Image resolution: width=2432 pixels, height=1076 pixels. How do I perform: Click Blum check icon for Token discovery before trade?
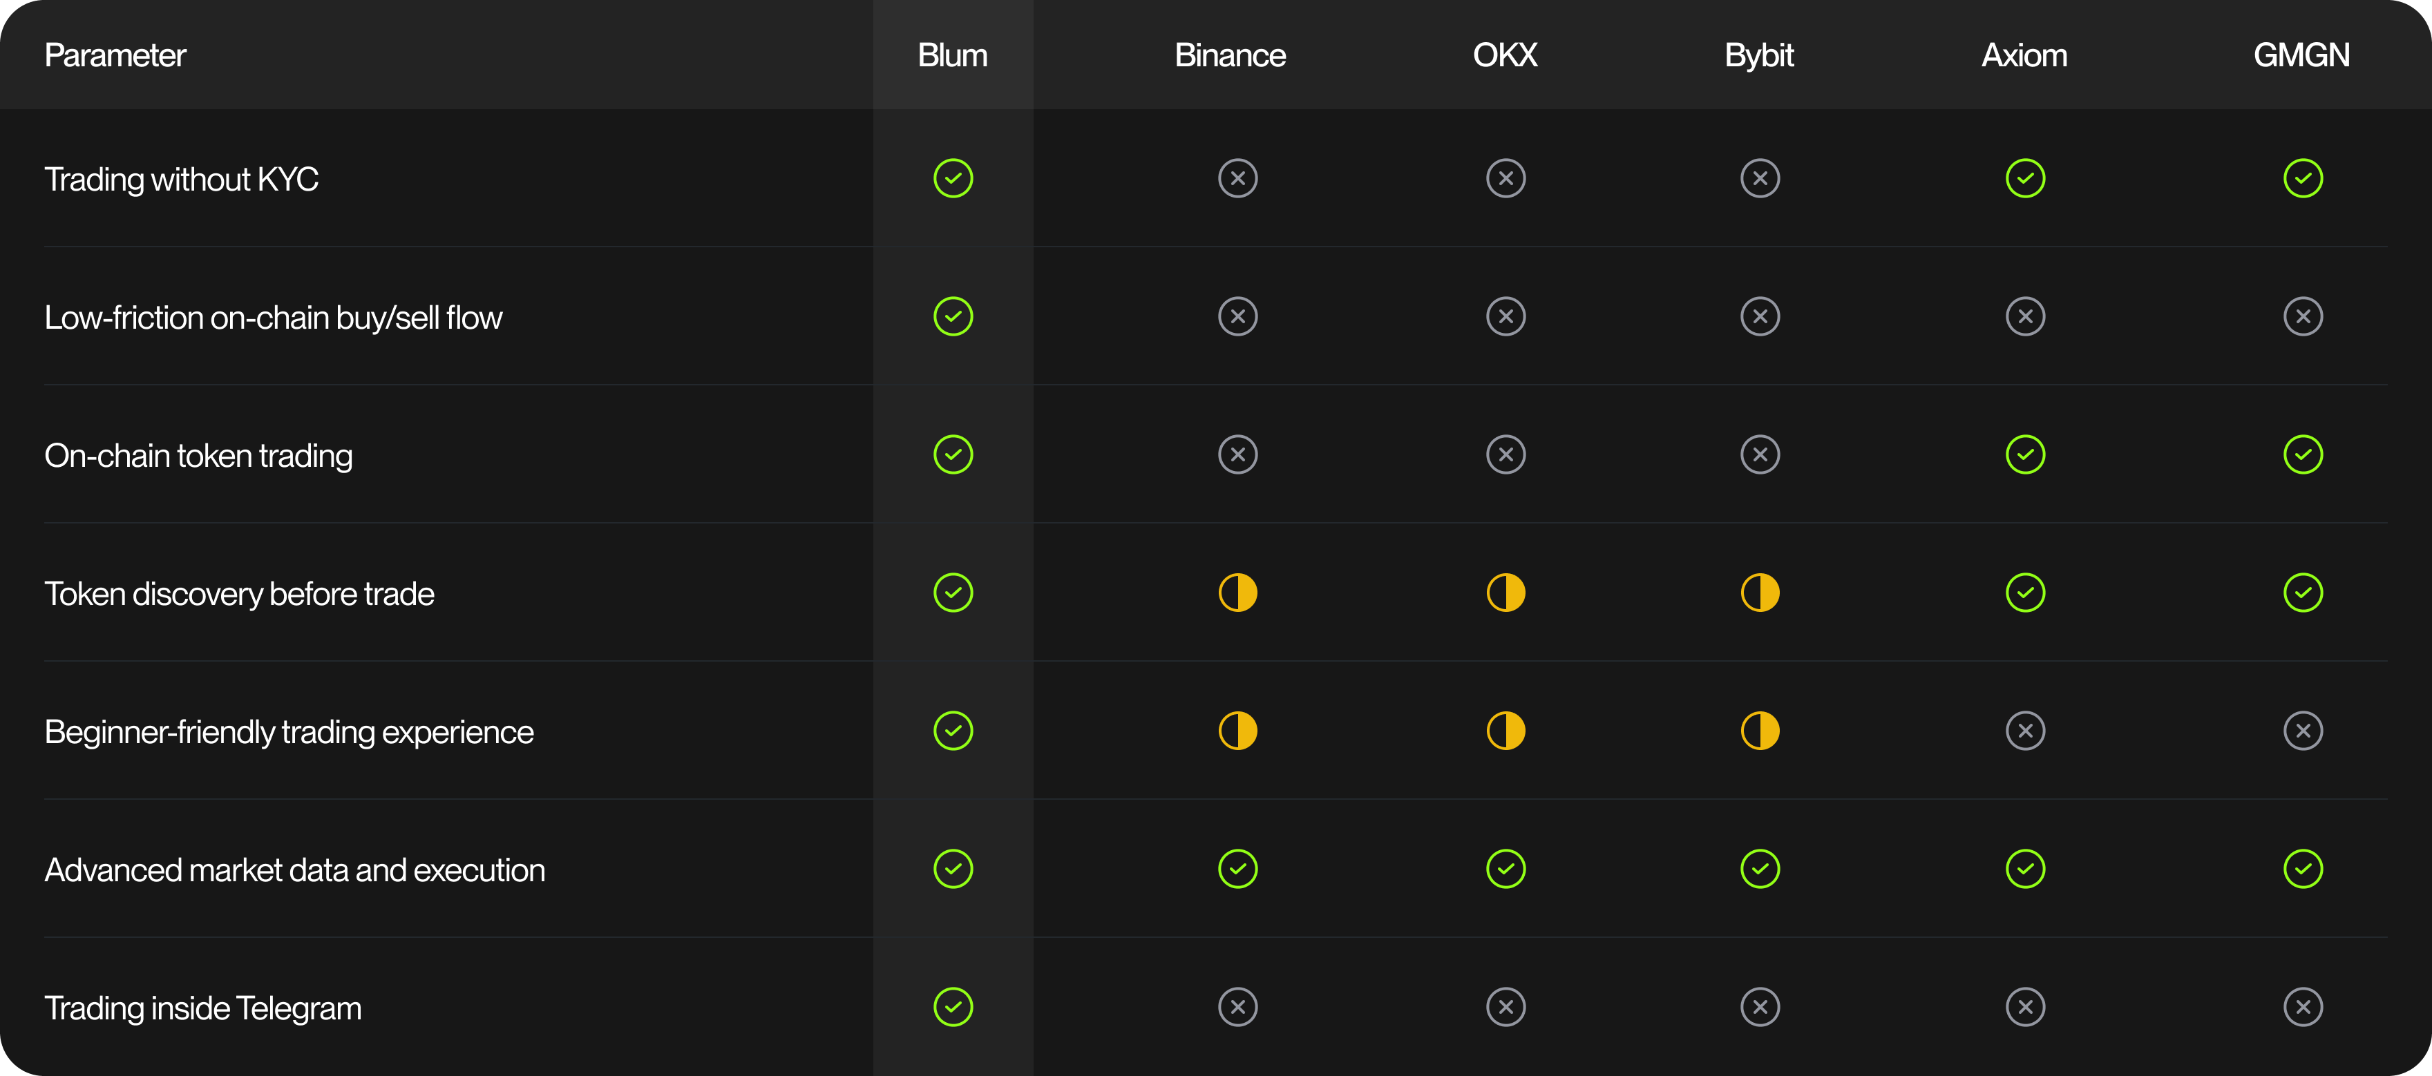953,593
